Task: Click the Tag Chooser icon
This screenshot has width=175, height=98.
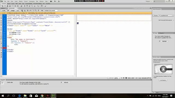Action: point(45,6)
